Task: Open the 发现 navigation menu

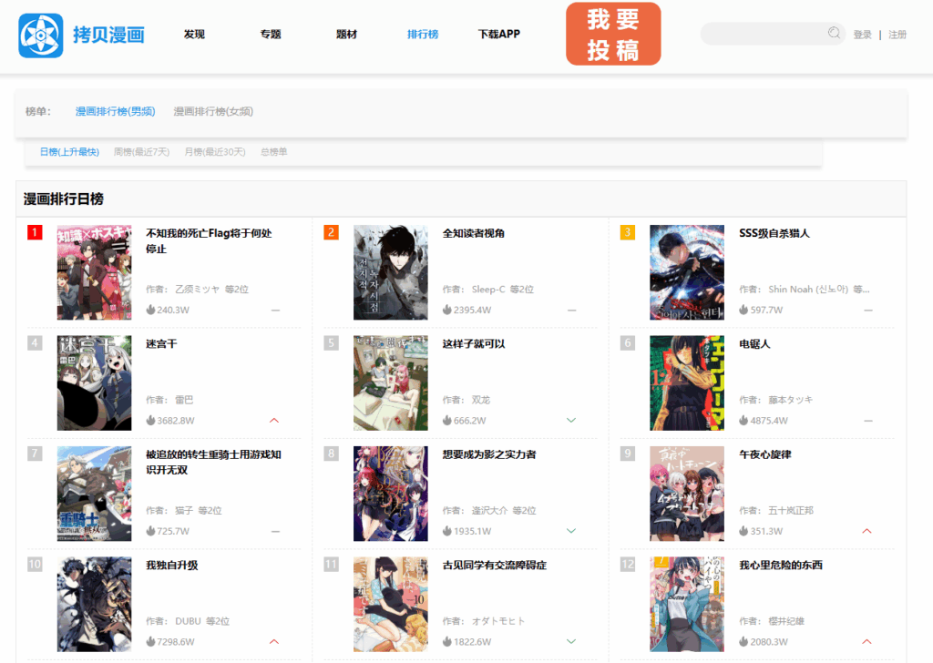Action: coord(194,35)
